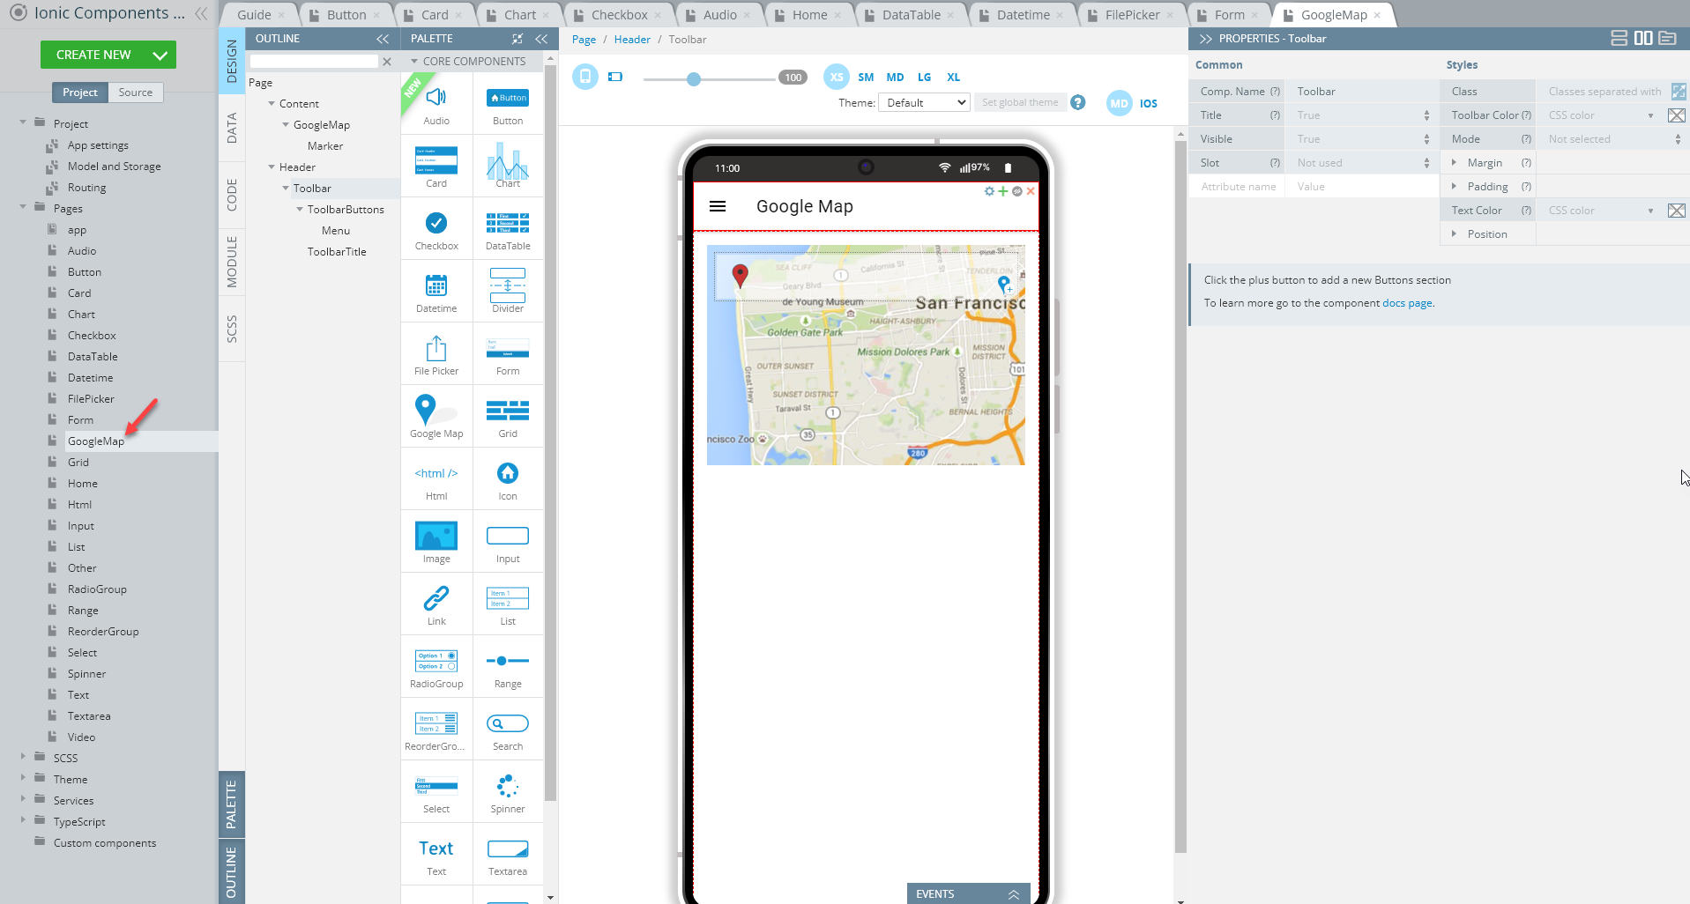Pick the Card component icon
The image size is (1690, 904).
coord(436,167)
